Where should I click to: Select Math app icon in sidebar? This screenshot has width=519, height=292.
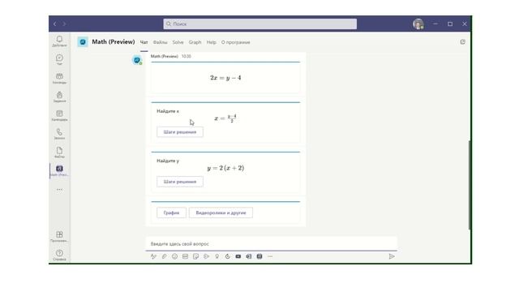(59, 170)
